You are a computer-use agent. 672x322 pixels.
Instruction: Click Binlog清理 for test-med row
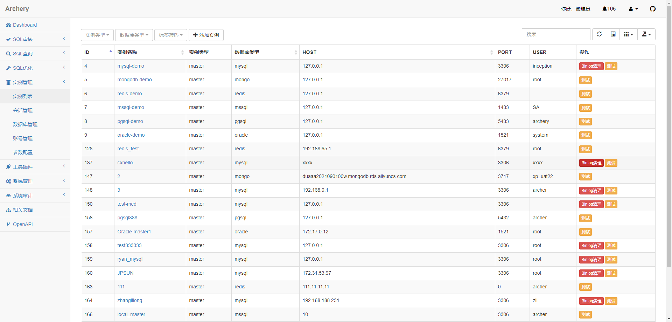click(x=591, y=204)
